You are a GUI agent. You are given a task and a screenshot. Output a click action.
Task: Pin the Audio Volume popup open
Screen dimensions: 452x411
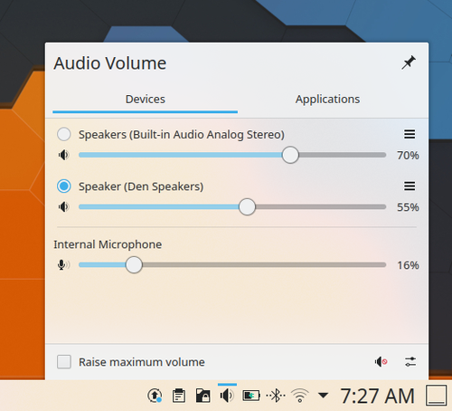coord(409,62)
